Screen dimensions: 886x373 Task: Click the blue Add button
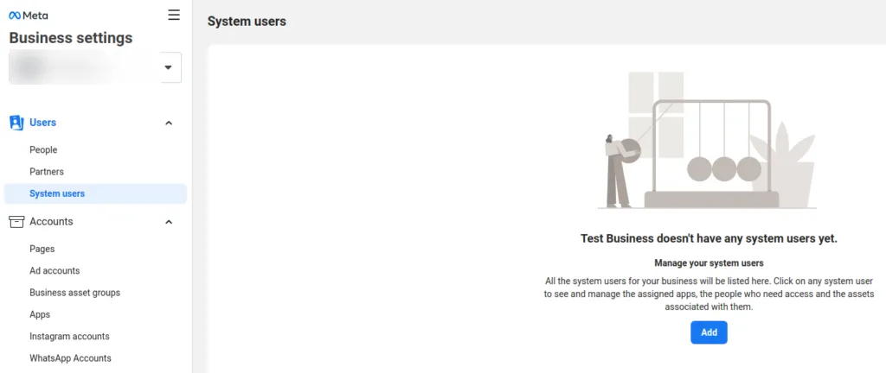coord(709,332)
